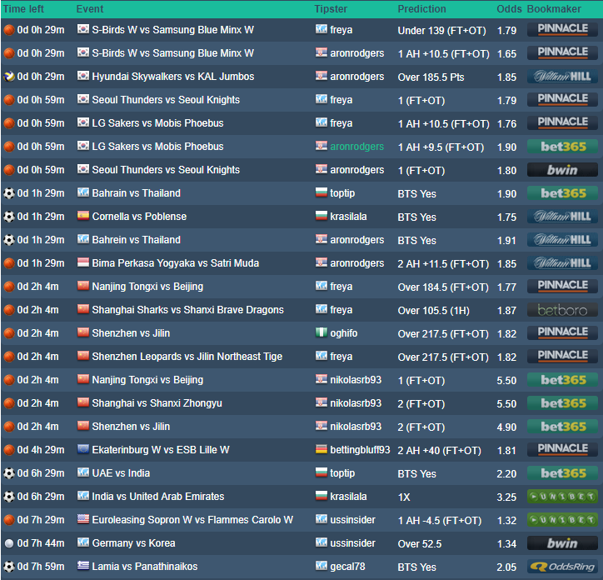Open the highlighted green aronrodgers tipster link
The width and height of the screenshot is (603, 580).
tap(356, 147)
